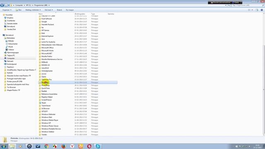Viewport: 265px width, 149px height.
Task: Launch Windows Media Player from taskbar
Action: click(21, 146)
